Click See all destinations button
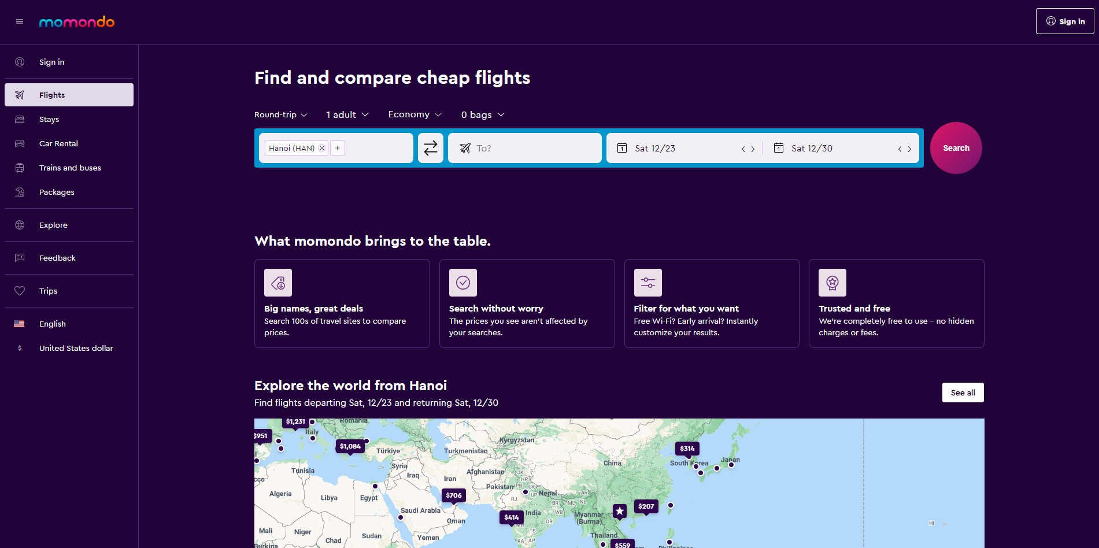The image size is (1099, 548). [963, 393]
